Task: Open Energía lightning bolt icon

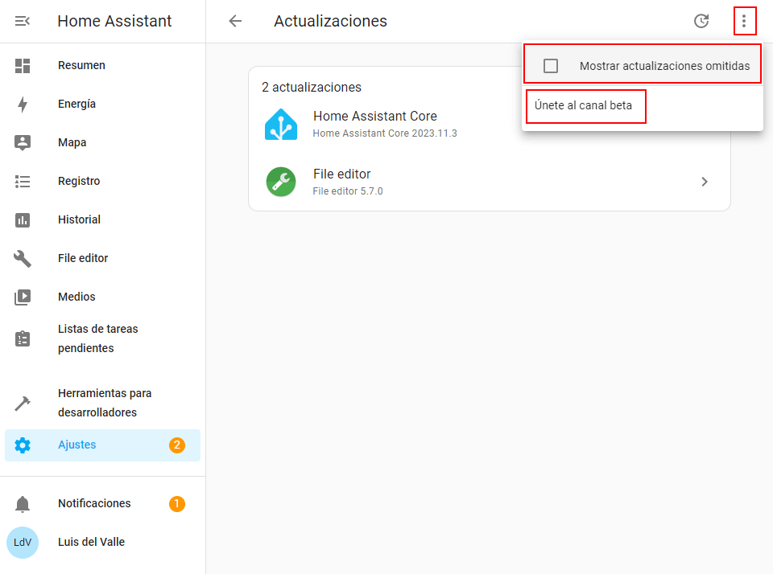Action: (23, 105)
